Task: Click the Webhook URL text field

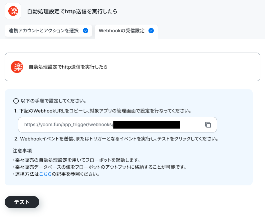Action: (118, 124)
